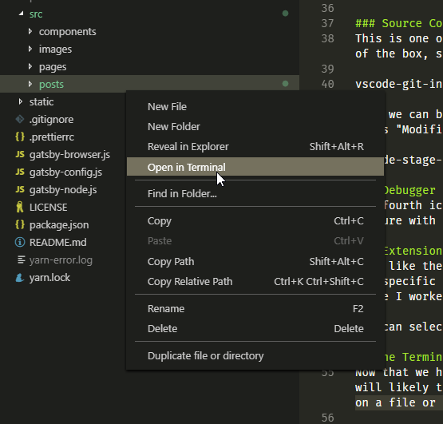Collapse the src folder arrow
The width and height of the screenshot is (443, 424).
(x=21, y=14)
